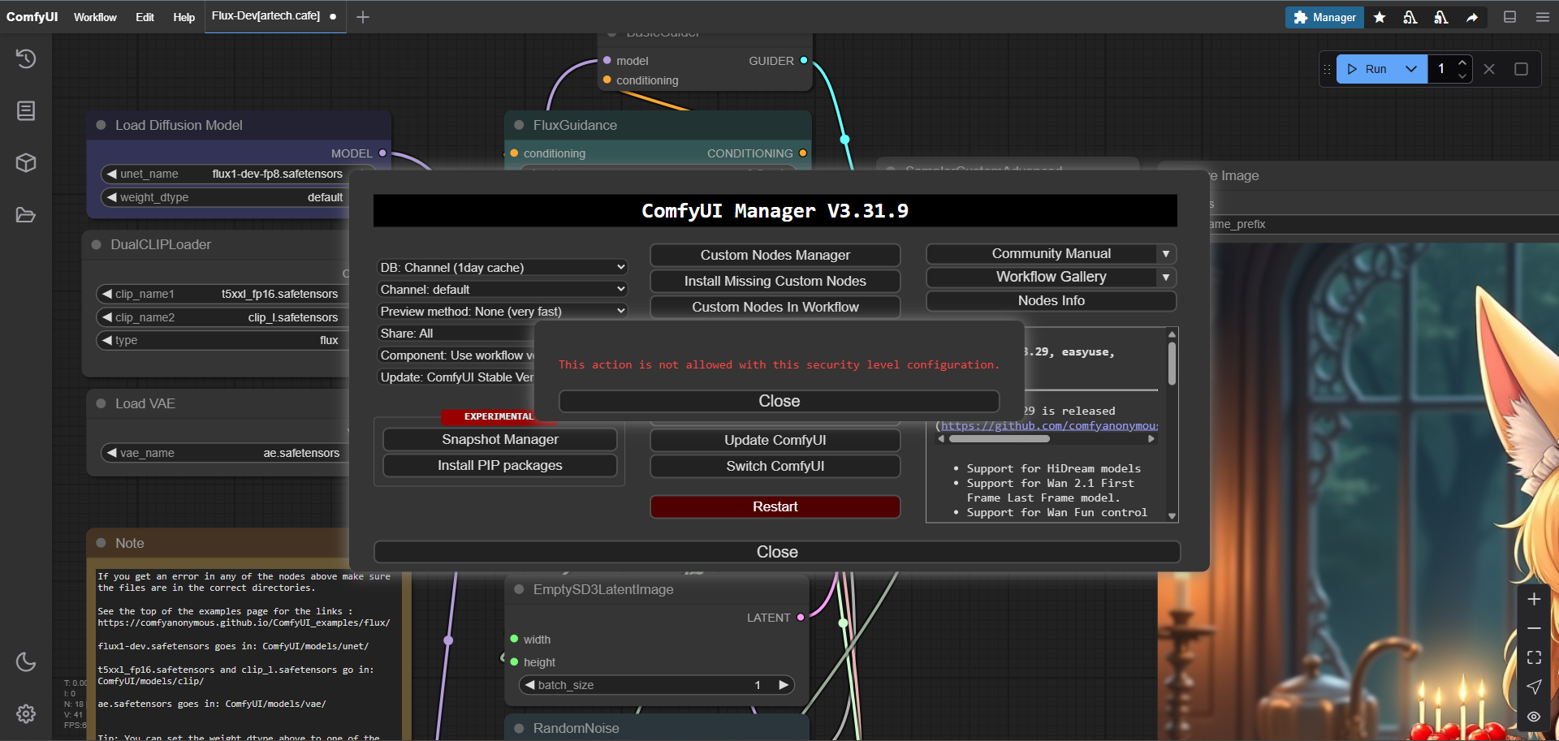This screenshot has width=1559, height=741.
Task: Open the Workflow menu
Action: 95,17
